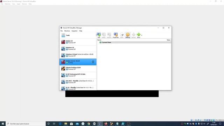Open machine Settings gear icon

[128, 35]
